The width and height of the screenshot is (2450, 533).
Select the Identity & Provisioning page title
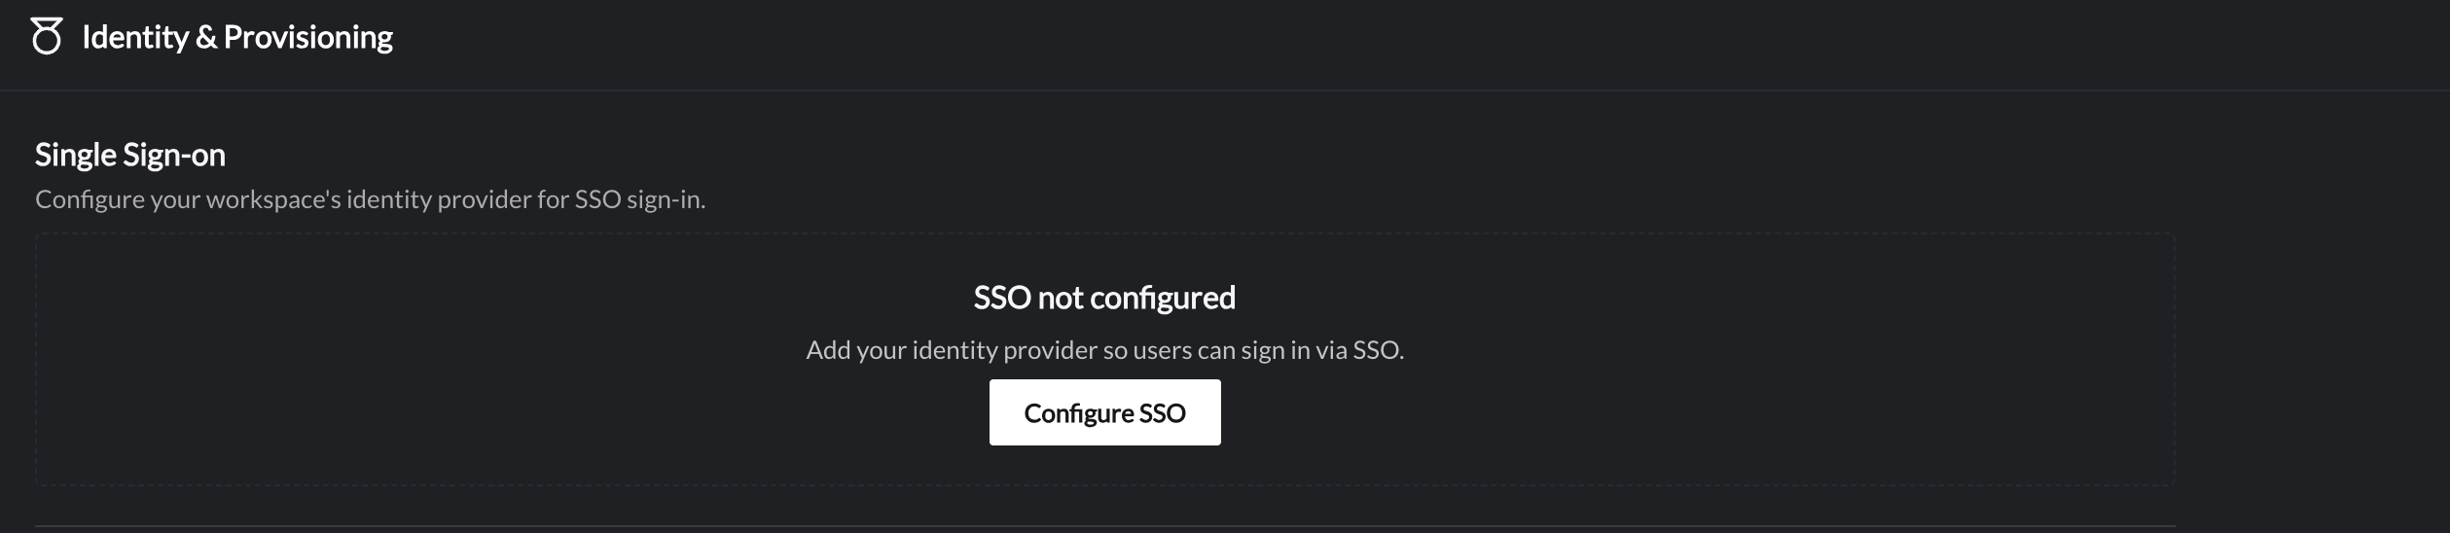237,37
